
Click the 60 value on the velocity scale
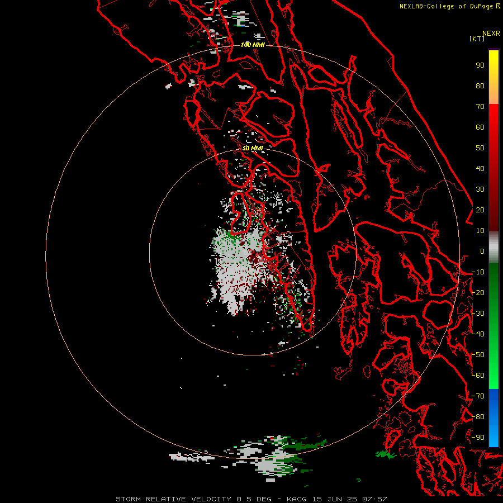480,127
